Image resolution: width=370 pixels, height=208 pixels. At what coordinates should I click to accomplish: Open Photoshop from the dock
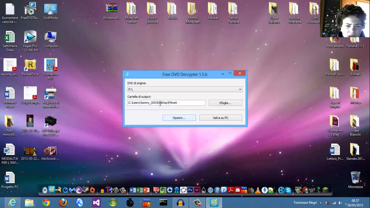point(190,190)
